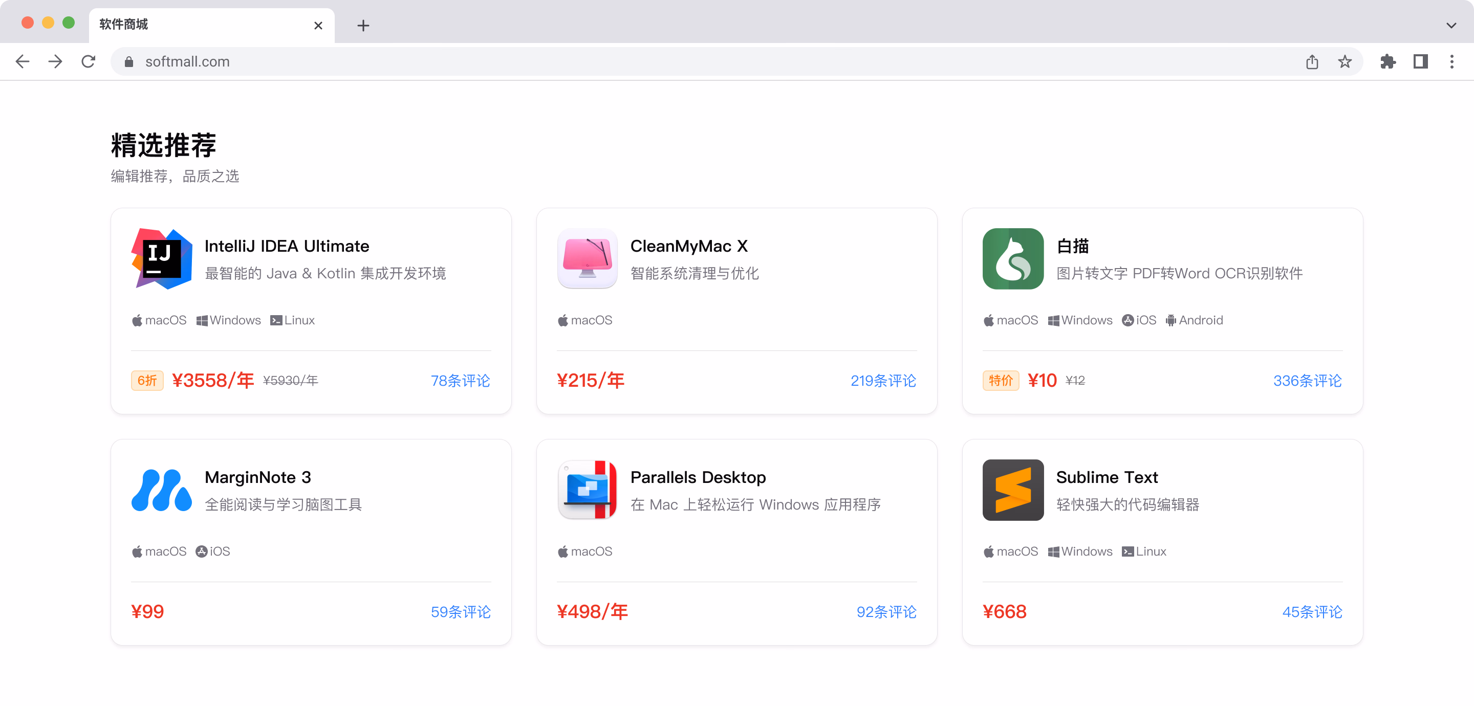View the 45条评论 reviews link
The height and width of the screenshot is (706, 1474).
coord(1311,611)
